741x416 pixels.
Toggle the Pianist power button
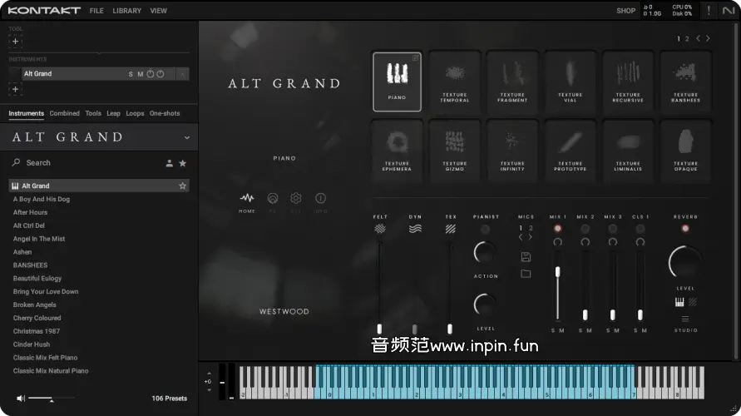486,230
